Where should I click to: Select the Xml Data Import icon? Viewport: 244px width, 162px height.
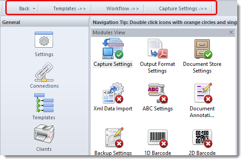(x=113, y=93)
